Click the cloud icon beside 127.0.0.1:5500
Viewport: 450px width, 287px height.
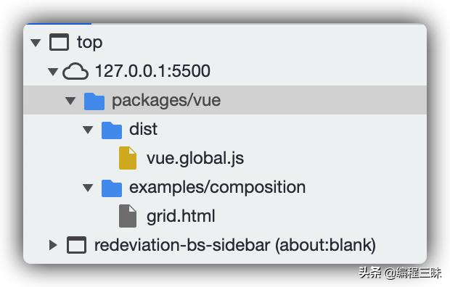75,71
